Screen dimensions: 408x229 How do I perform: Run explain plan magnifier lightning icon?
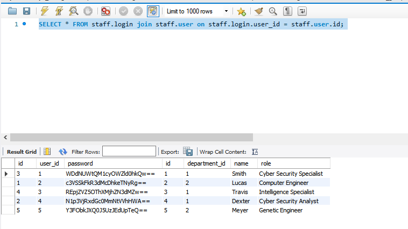click(x=73, y=11)
